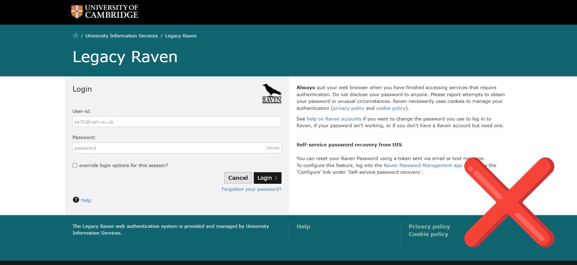This screenshot has height=265, width=577.
Task: Open the Forgotten your password link
Action: [x=252, y=189]
